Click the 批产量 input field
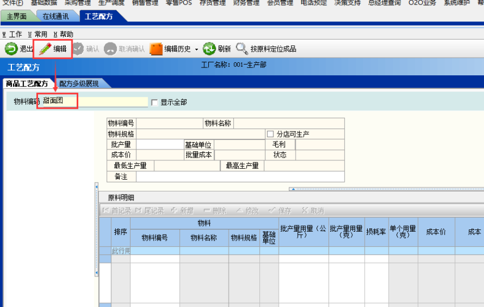Screen dimensions: 484x307 coord(160,144)
